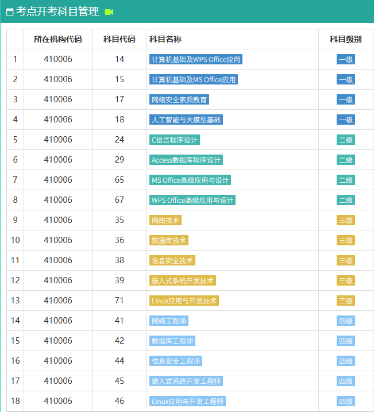Click the 科目级别 column header
374x412 pixels.
click(345, 39)
